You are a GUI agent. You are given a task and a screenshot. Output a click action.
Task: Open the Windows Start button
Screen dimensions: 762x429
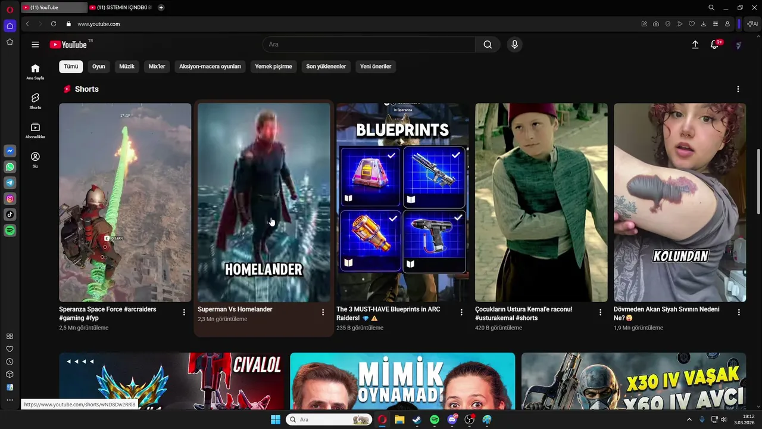(276, 419)
